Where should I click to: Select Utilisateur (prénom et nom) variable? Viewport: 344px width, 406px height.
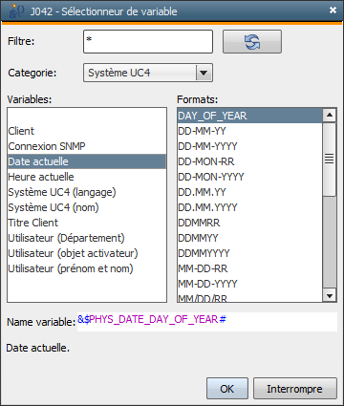(87, 268)
